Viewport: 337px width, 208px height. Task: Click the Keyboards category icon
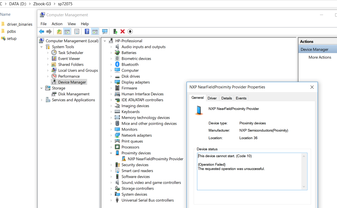pos(117,112)
